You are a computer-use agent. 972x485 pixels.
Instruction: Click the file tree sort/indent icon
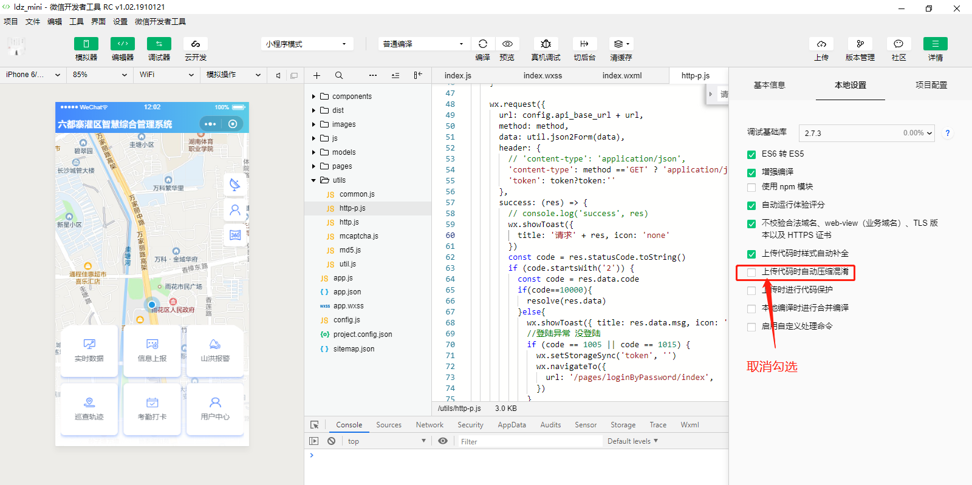pyautogui.click(x=395, y=75)
